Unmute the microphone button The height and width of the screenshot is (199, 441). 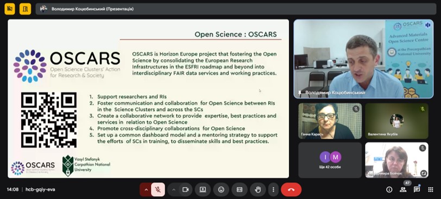coord(158,190)
